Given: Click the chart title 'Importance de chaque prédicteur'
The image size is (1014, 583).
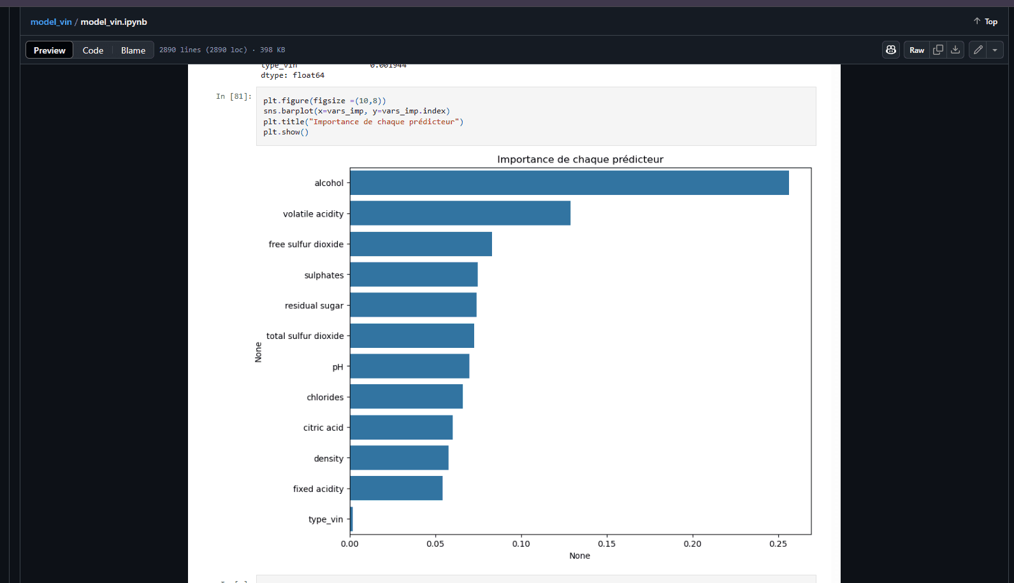Looking at the screenshot, I should click(580, 159).
